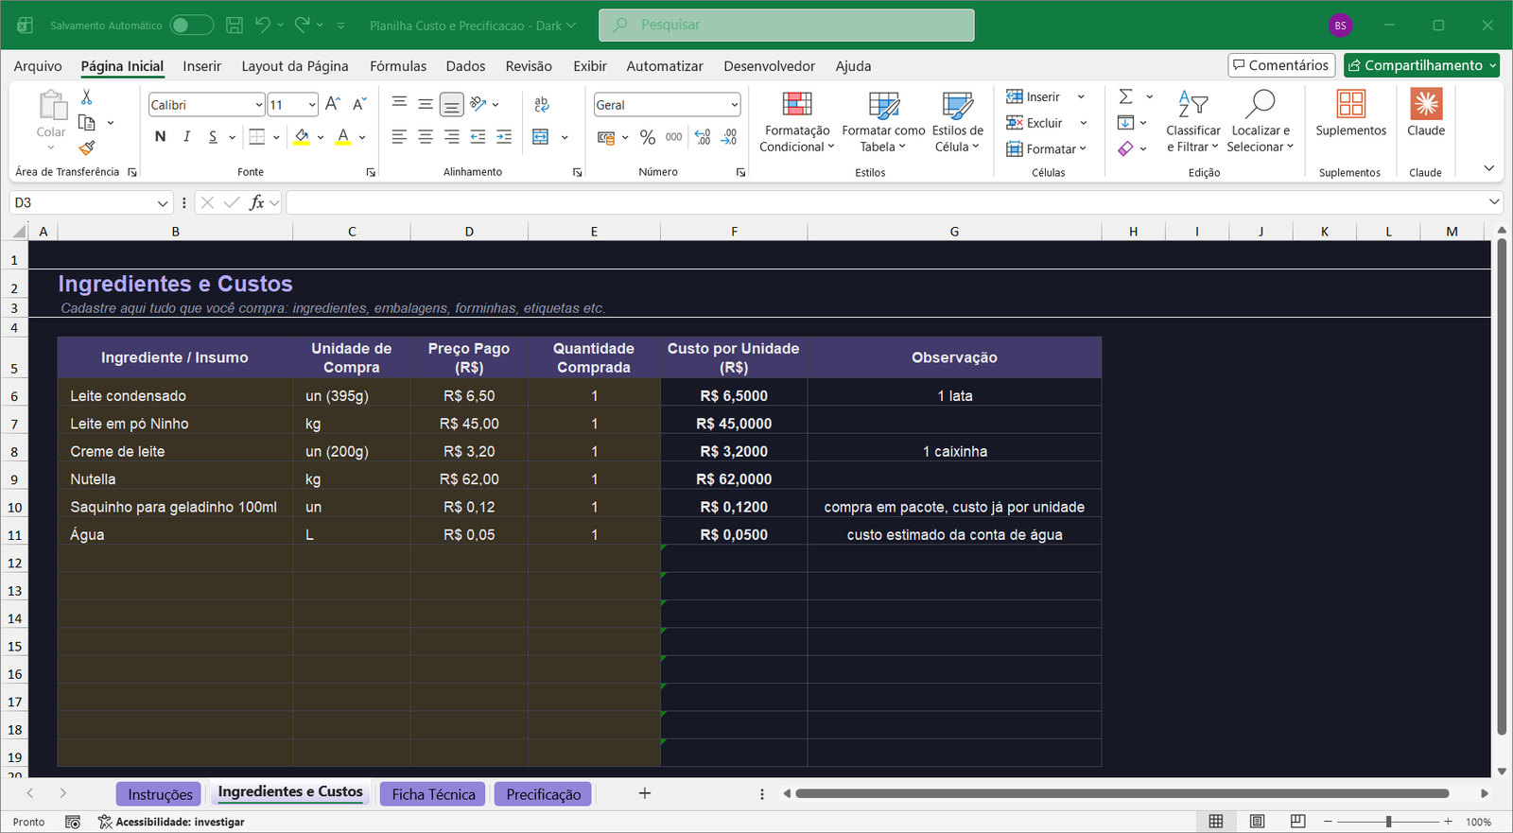Viewport: 1513px width, 833px height.
Task: Undo the last action
Action: [263, 25]
